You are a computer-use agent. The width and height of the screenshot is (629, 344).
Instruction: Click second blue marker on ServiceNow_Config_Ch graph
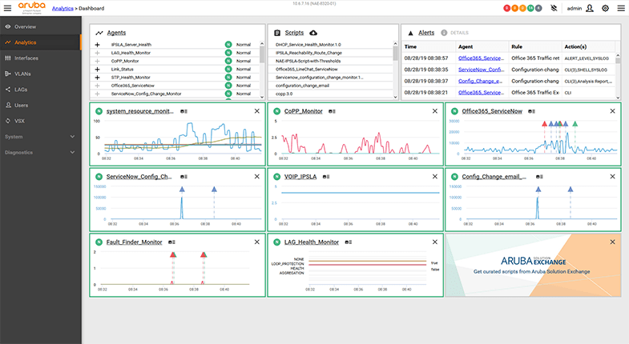(x=214, y=189)
